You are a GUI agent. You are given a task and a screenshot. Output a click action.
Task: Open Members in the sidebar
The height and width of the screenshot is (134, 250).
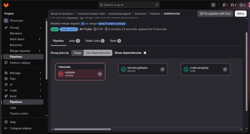[23, 33]
